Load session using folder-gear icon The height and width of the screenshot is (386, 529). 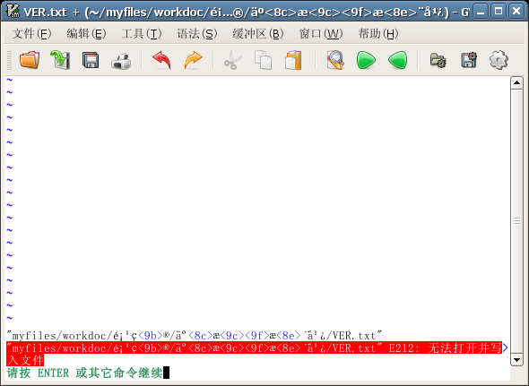[x=438, y=60]
